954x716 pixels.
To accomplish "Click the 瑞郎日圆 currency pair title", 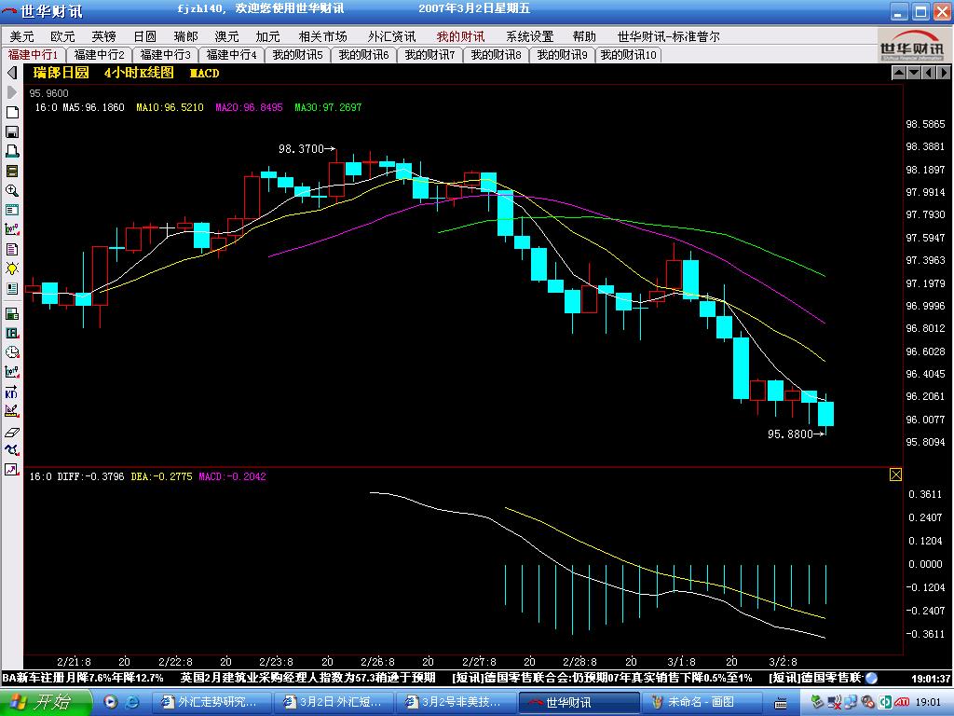I will click(61, 73).
